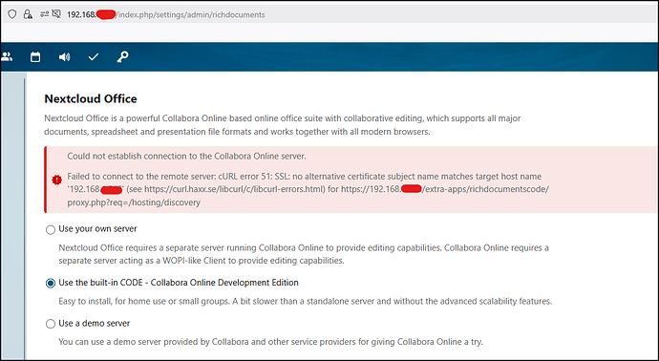659x361 pixels.
Task: Click the browser shield tracking-protection icon
Action: (x=12, y=14)
